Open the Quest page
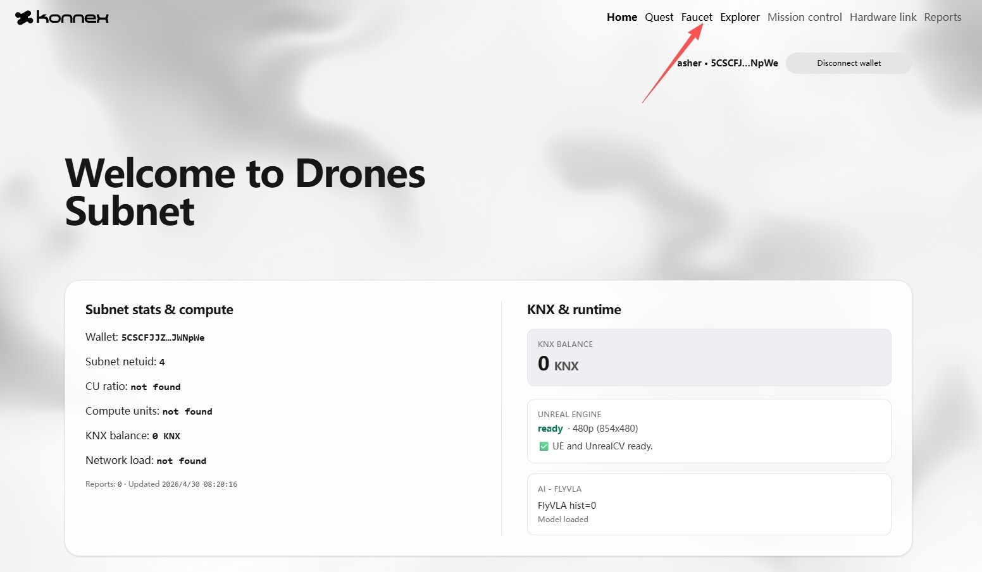This screenshot has width=982, height=572. pos(659,17)
